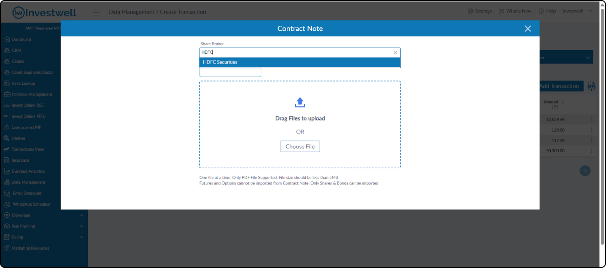
Task: Go to Clients in the sidebar
Action: [x=18, y=61]
